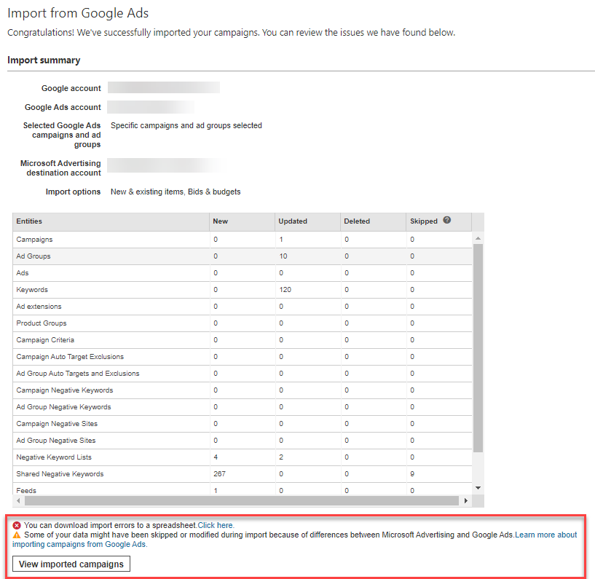This screenshot has height=579, width=595.
Task: Click the table's scroll down arrow
Action: coord(478,487)
